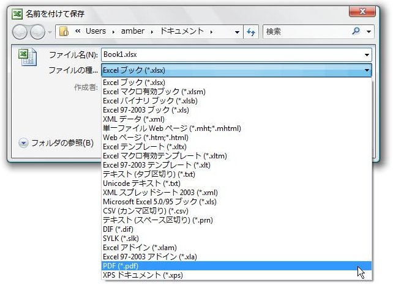Pick Web ページ (*.htm;*.html) format
Screen dimensions: 393x285
coord(237,138)
